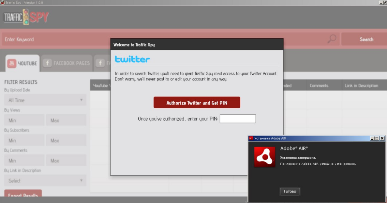This screenshot has width=387, height=203.
Task: Click the magnifying glass search icon
Action: pyautogui.click(x=332, y=39)
